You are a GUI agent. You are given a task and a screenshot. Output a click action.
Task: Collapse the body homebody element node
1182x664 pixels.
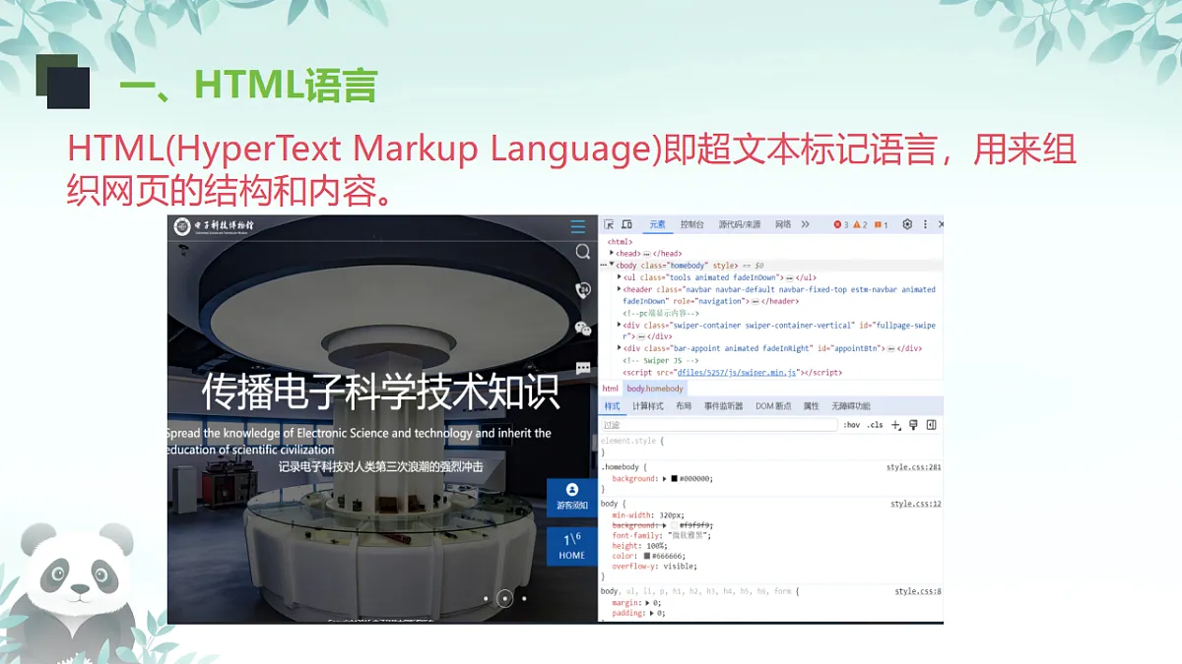point(612,265)
